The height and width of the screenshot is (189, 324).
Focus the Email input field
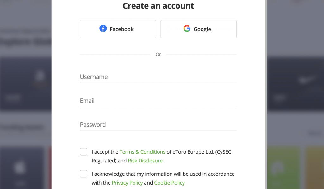(158, 101)
